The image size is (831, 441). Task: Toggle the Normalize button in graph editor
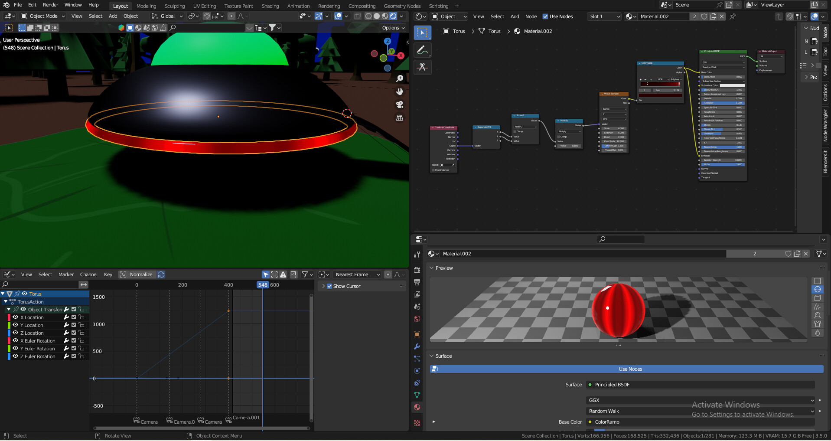tap(137, 274)
